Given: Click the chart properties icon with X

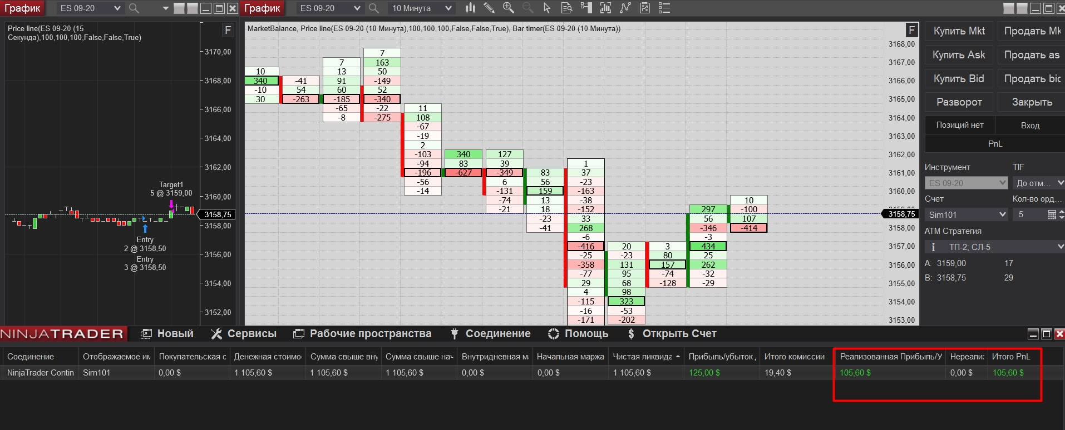Looking at the screenshot, I should pos(645,8).
